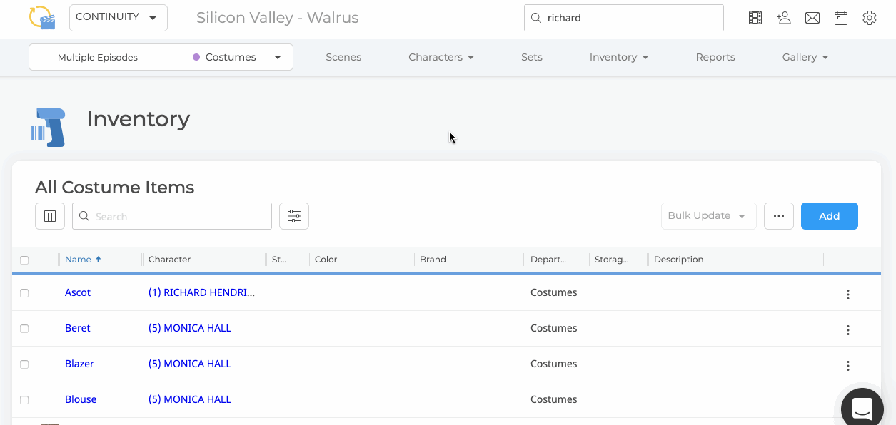Open the settings gear icon
Screen dimensions: 896x425
tap(869, 17)
